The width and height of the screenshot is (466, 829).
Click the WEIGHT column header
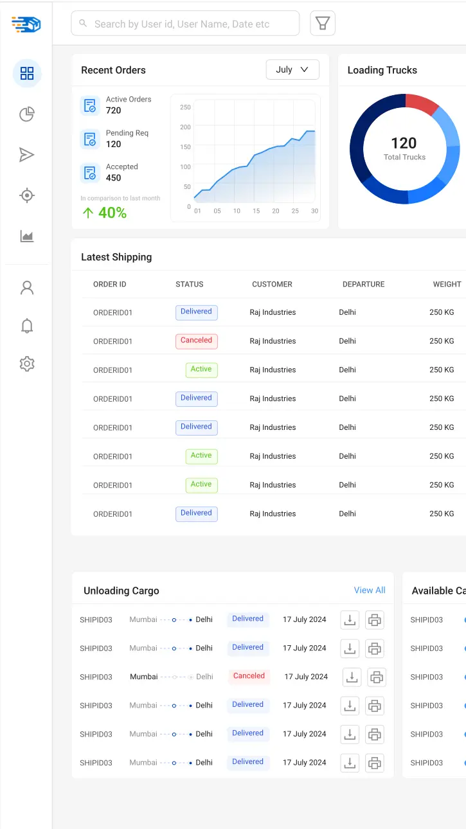[x=447, y=284]
